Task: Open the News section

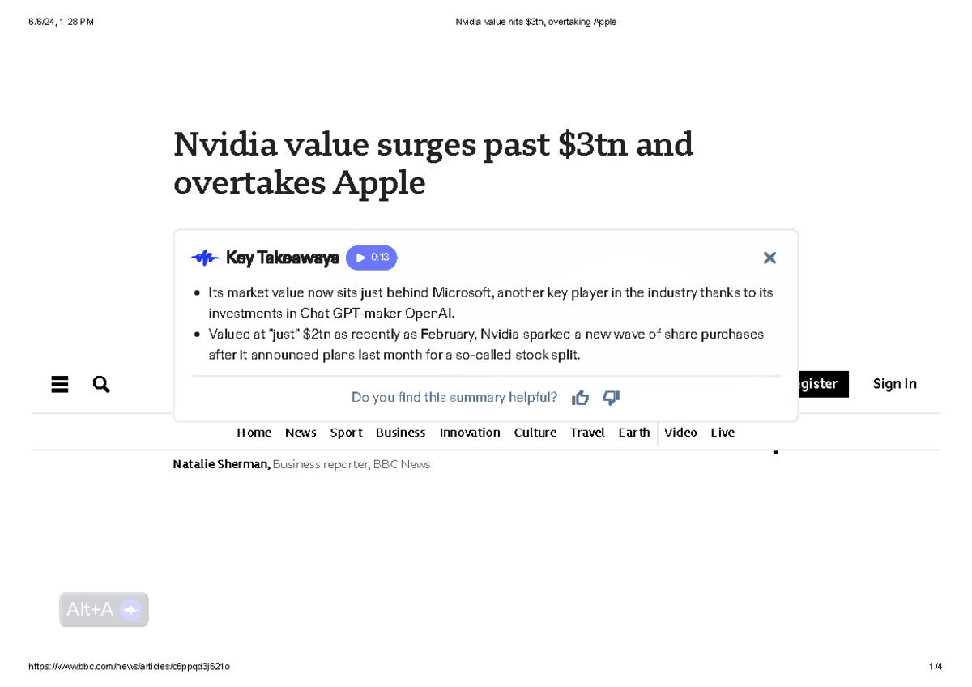Action: pyautogui.click(x=301, y=432)
